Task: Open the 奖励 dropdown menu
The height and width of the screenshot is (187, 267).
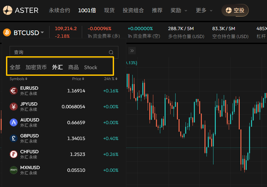Action: [x=179, y=10]
